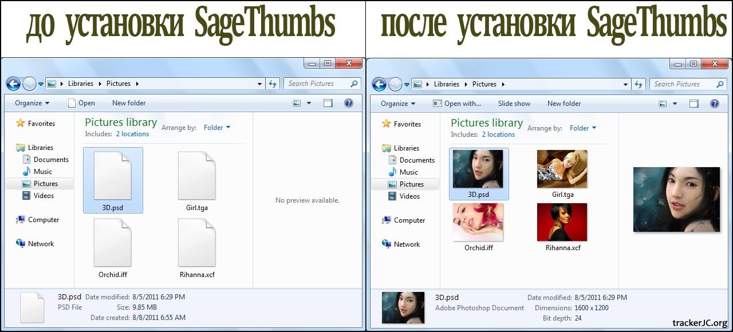Click refresh icon beside left window's address bar
This screenshot has height=332, width=733.
click(x=273, y=84)
